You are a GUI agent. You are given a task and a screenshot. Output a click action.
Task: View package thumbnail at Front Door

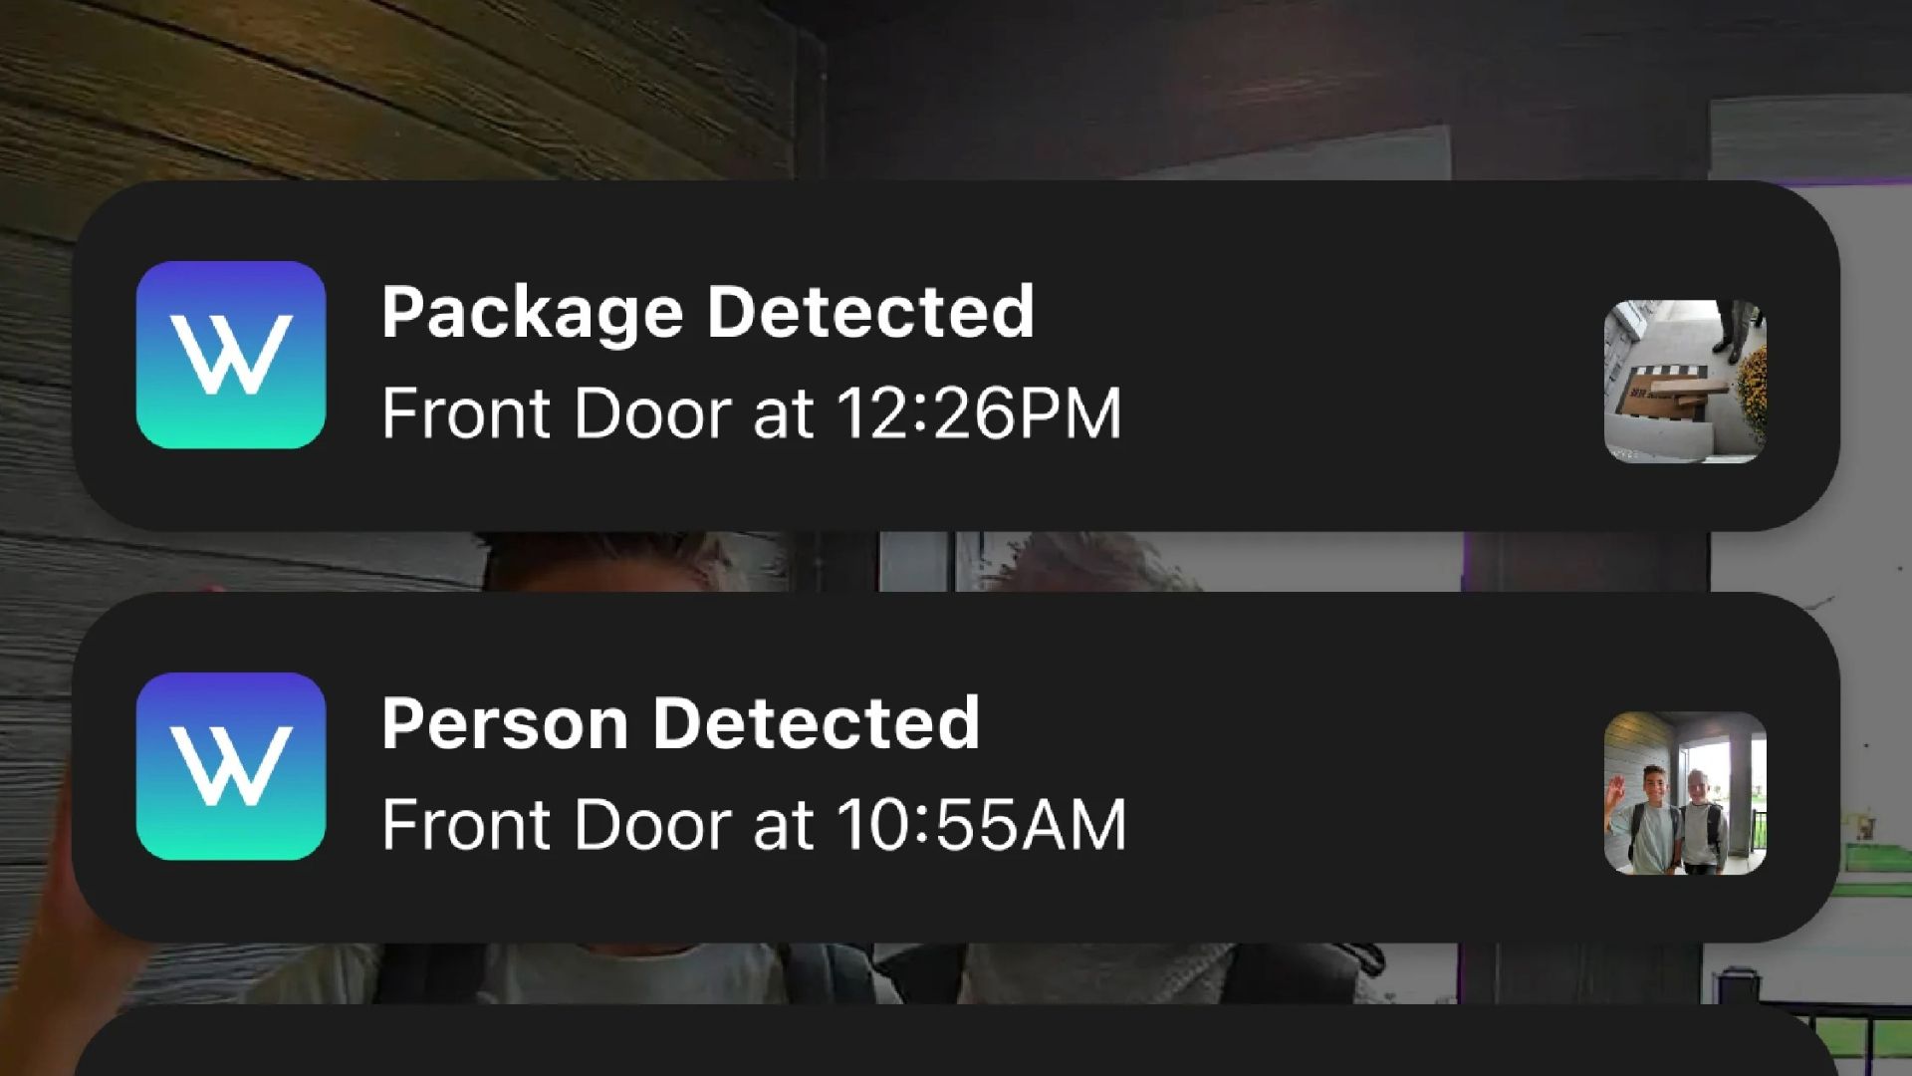tap(1684, 381)
